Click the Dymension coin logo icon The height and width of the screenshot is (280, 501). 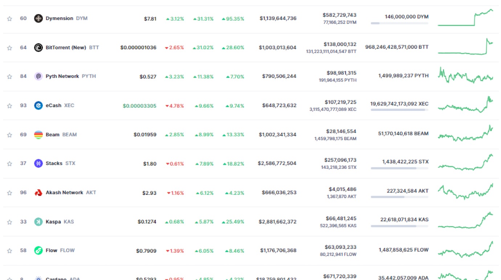tap(38, 18)
